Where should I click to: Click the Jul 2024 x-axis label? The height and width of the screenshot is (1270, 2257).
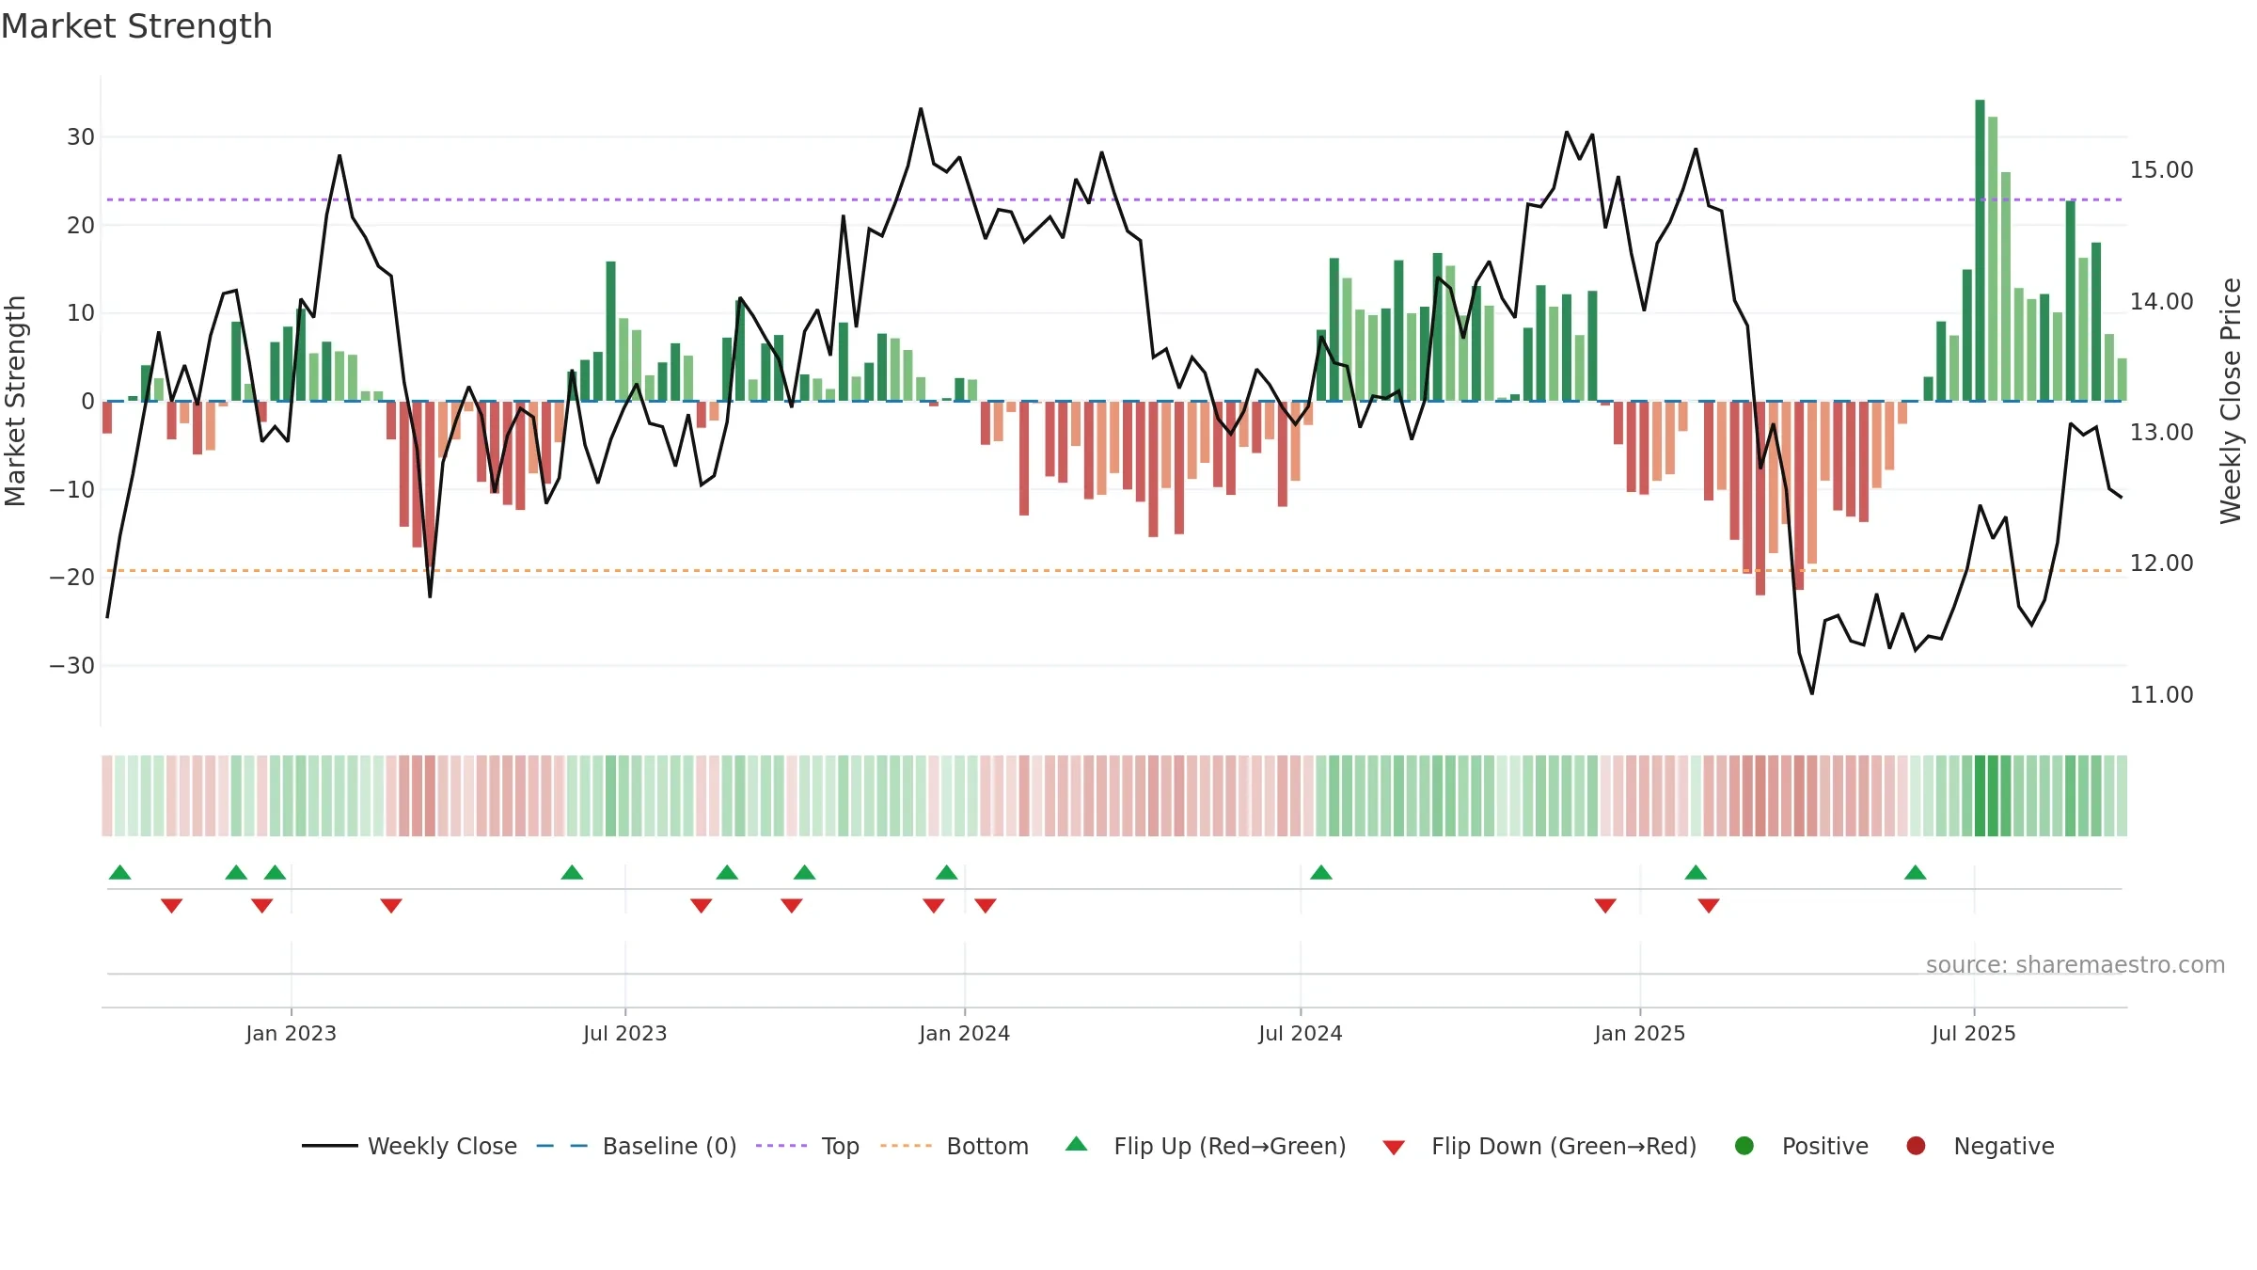click(x=1301, y=1033)
